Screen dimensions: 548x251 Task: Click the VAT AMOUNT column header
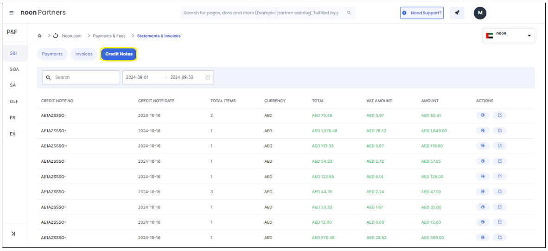(379, 101)
